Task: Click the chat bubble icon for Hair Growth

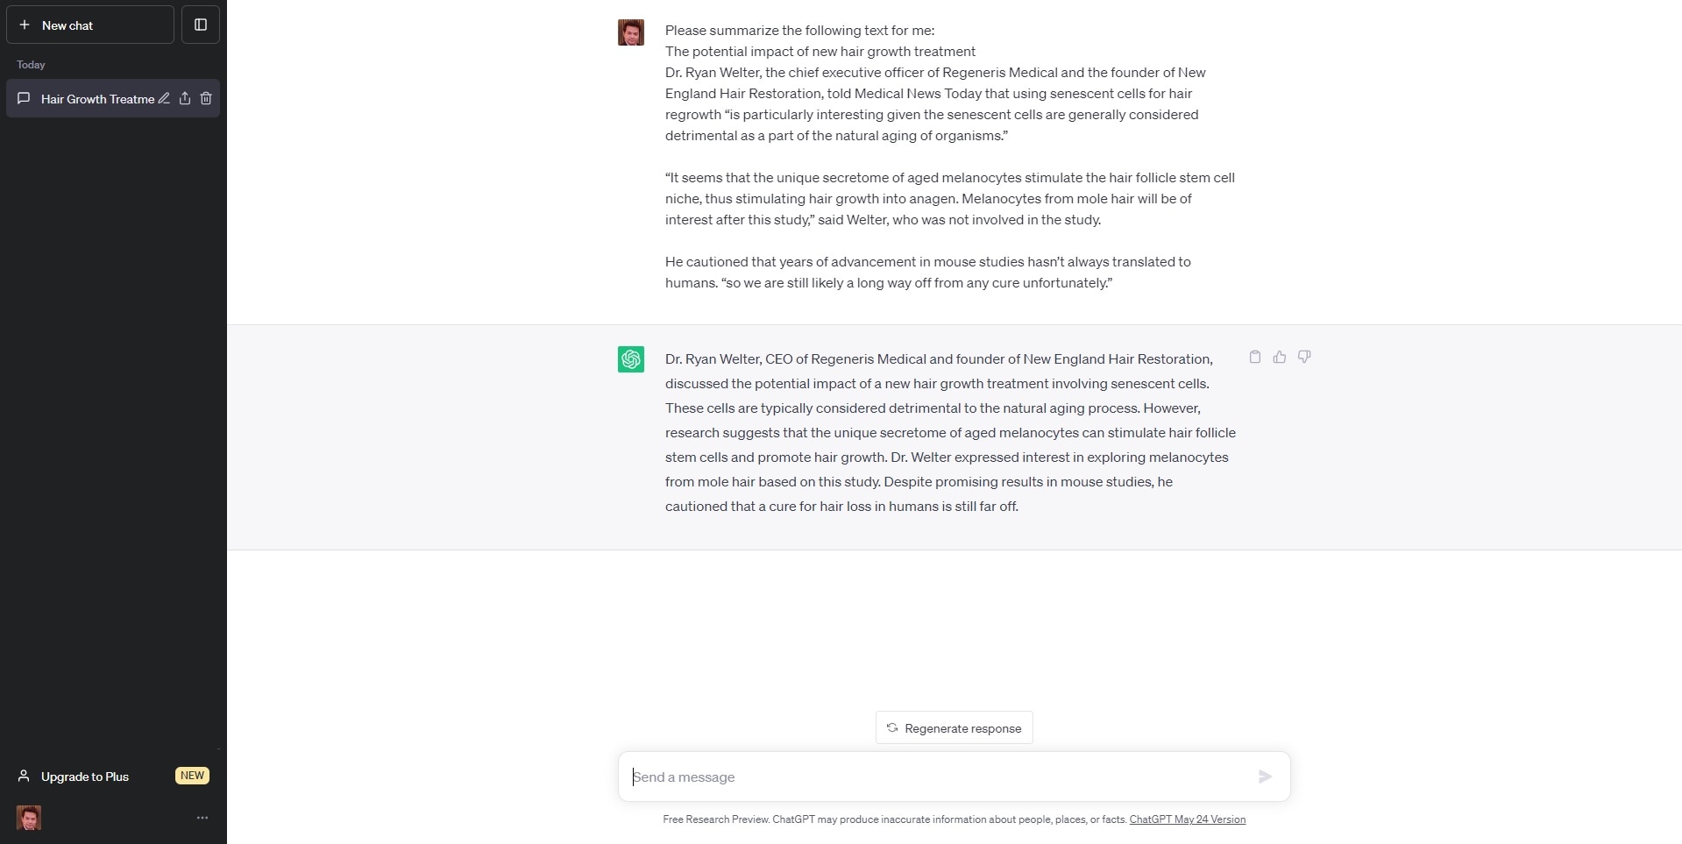Action: (25, 98)
